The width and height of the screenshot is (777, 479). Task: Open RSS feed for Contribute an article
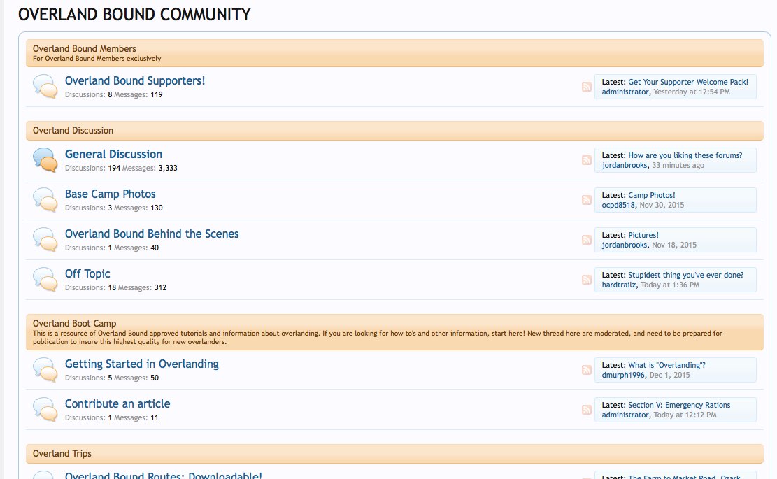587,410
